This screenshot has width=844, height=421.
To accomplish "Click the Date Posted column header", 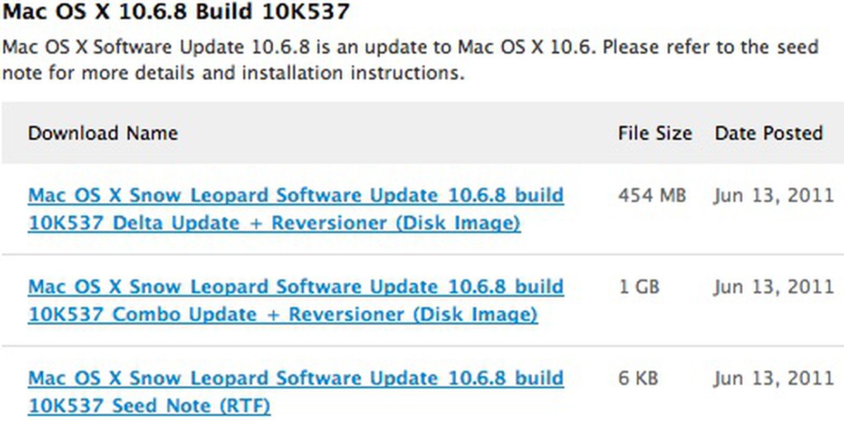I will [768, 133].
